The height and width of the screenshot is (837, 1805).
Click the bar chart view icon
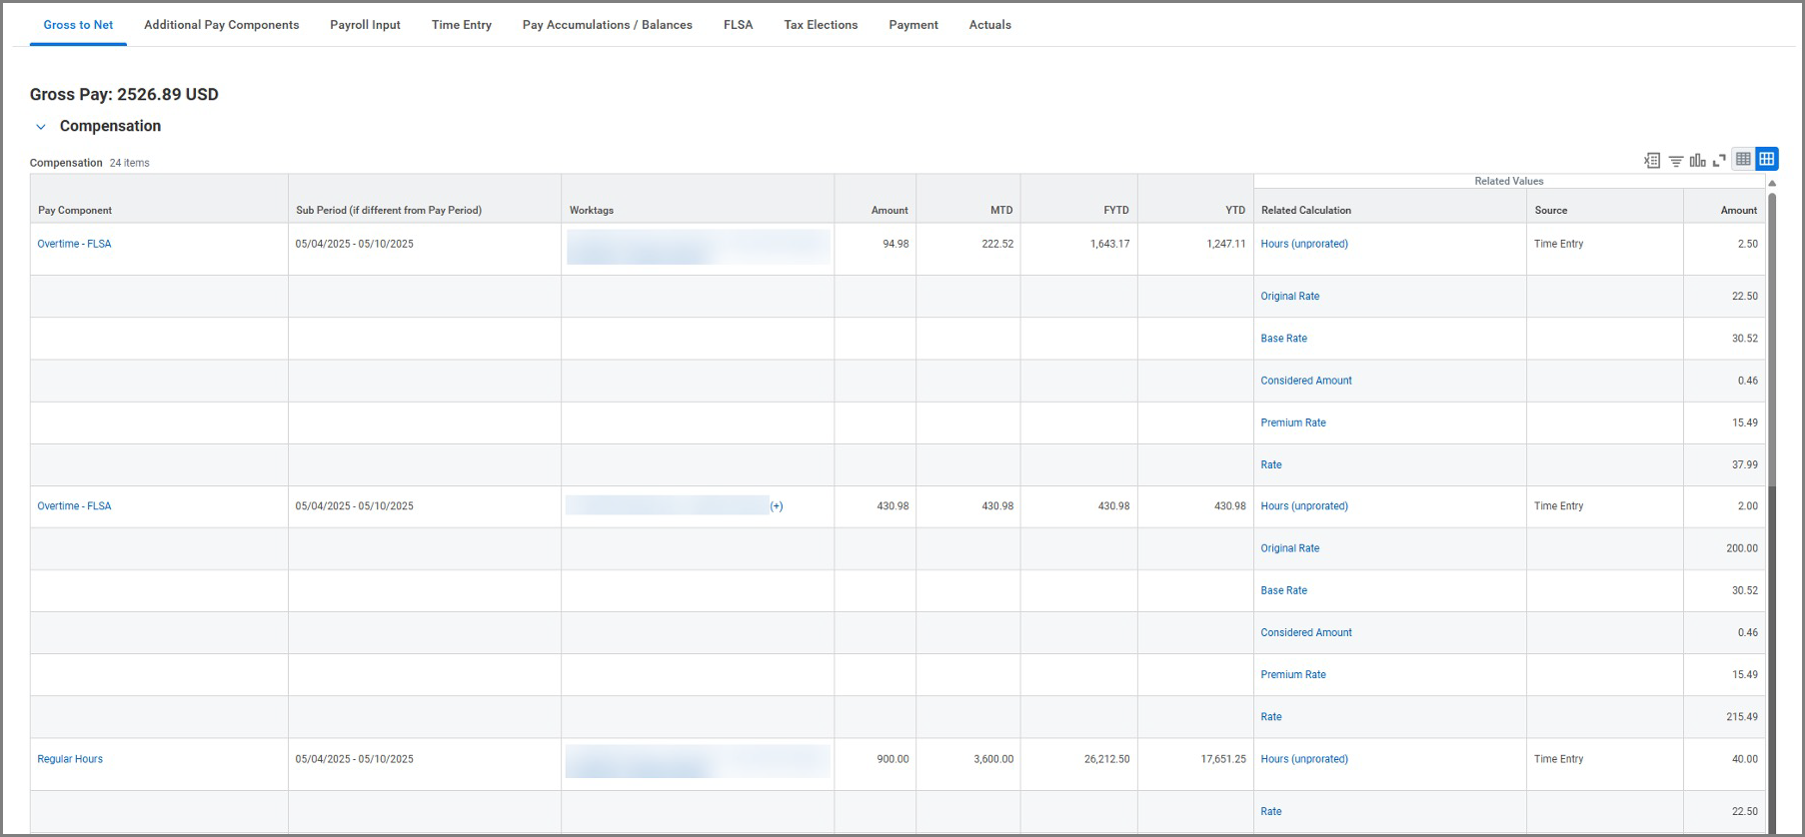tap(1698, 160)
